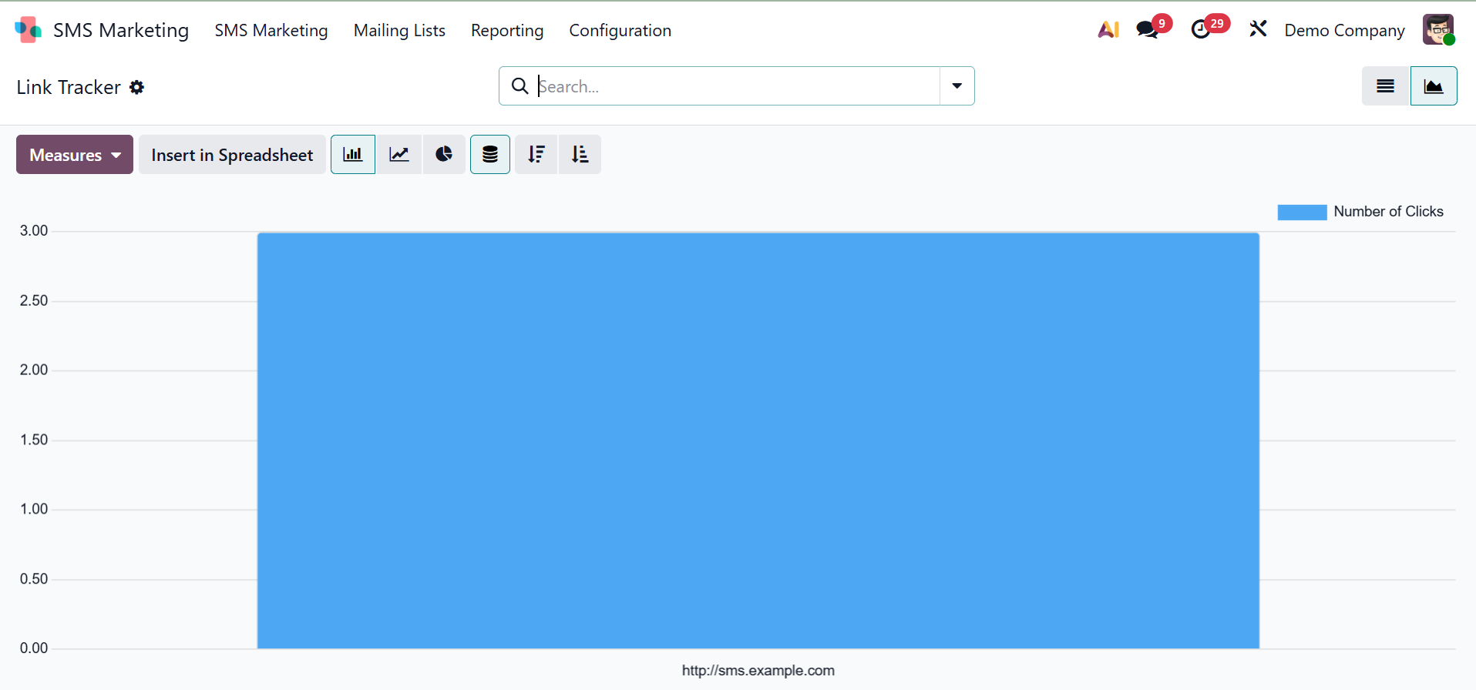Image resolution: width=1476 pixels, height=690 pixels.
Task: Click Insert in Spreadsheet button
Action: (232, 155)
